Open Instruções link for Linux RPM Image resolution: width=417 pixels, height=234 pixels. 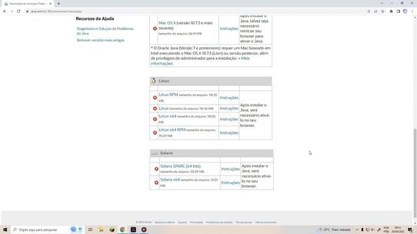229,97
